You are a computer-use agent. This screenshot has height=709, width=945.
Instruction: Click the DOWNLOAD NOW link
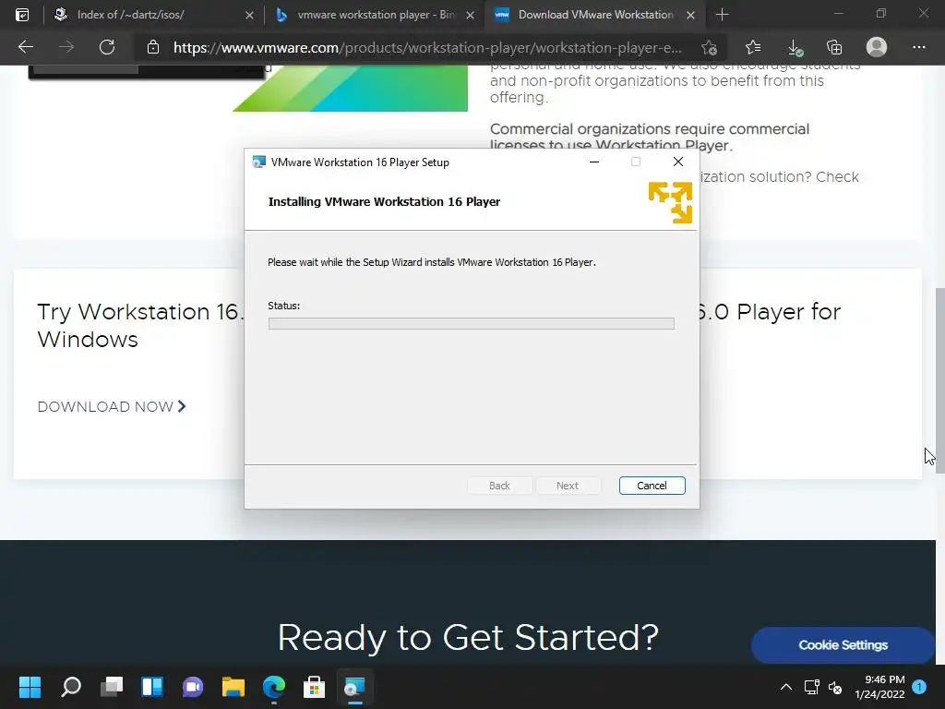(x=112, y=406)
